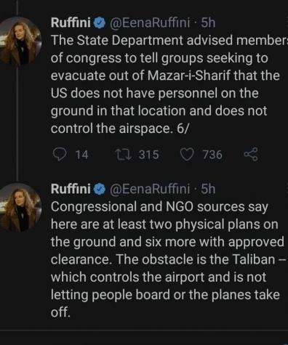The height and width of the screenshot is (345, 288).
Task: Open second tweet's profile picture
Action: 20,207
